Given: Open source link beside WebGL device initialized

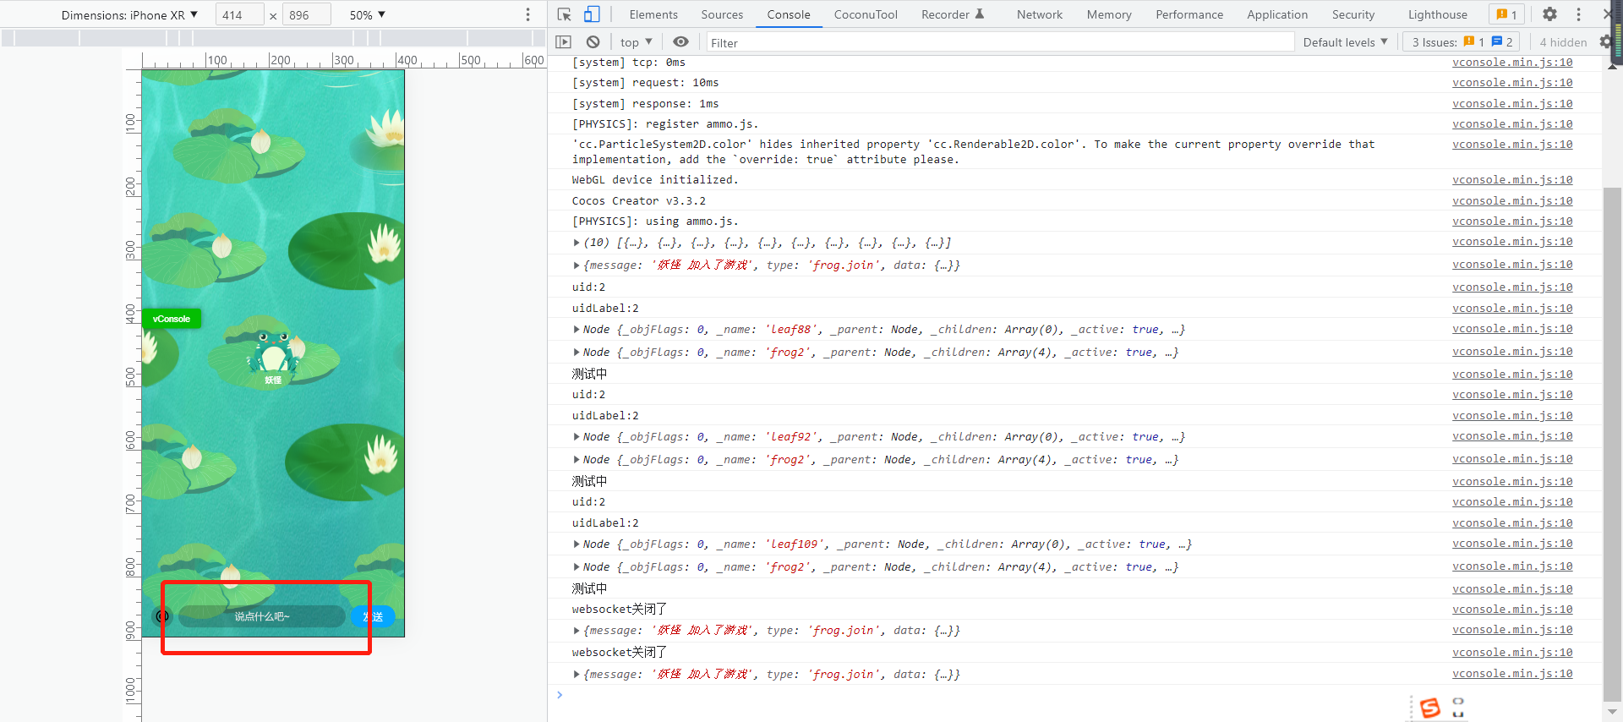Looking at the screenshot, I should (x=1512, y=180).
